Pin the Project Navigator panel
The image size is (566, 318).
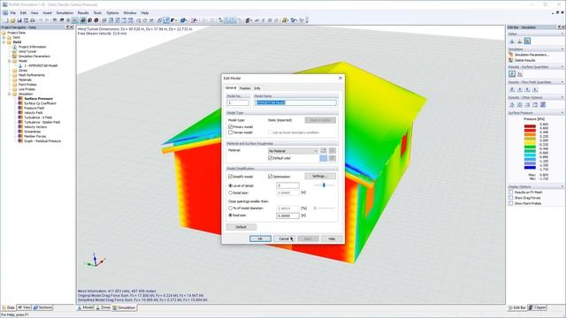point(67,27)
